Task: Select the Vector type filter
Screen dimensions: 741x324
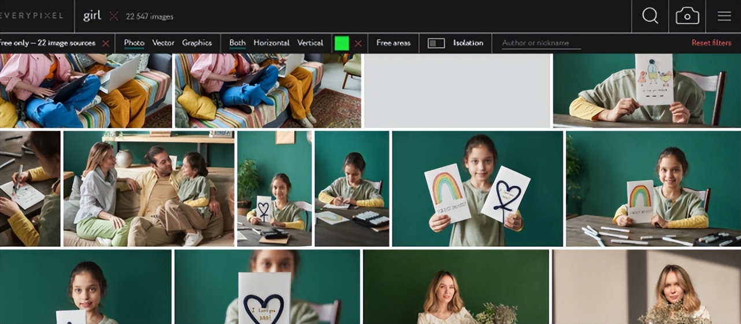Action: (164, 43)
